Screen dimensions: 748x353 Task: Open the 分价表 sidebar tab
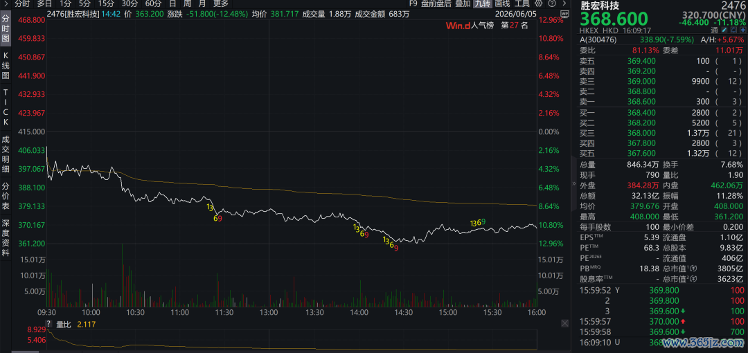[x=6, y=197]
